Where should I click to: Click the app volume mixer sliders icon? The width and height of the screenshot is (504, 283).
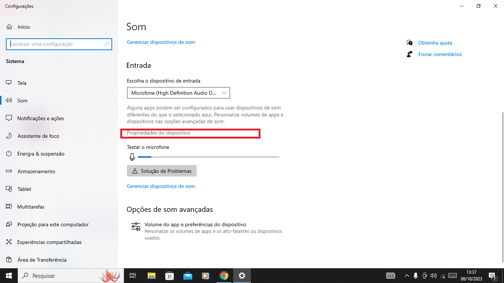pyautogui.click(x=136, y=226)
